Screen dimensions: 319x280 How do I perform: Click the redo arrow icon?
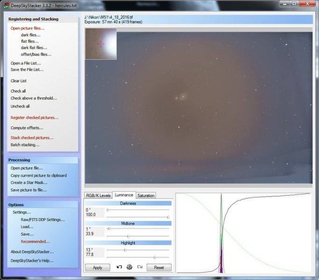point(139,267)
